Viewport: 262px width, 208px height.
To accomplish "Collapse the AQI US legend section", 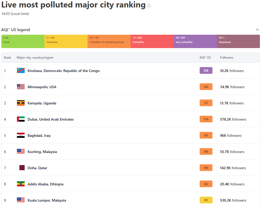I will coord(257,30).
